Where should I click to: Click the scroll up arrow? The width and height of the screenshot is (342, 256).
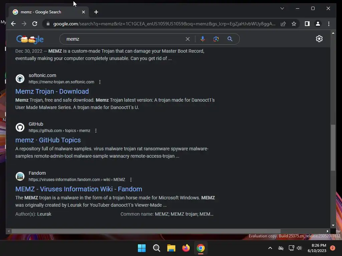pos(333,33)
